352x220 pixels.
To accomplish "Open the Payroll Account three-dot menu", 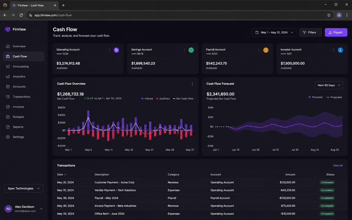I will 259,50.
